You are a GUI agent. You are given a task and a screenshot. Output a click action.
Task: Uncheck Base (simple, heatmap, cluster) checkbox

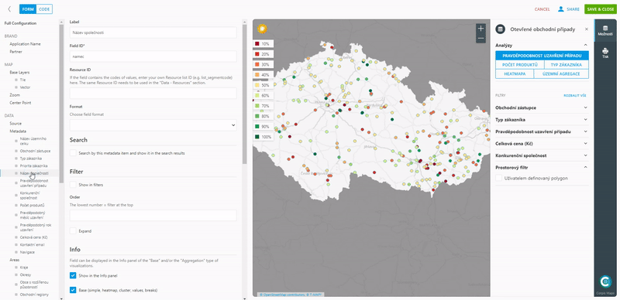click(73, 290)
